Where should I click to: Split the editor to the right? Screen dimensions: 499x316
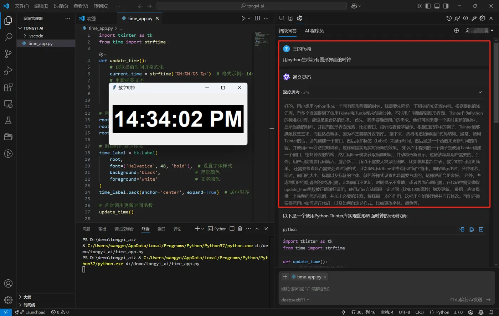point(257,18)
